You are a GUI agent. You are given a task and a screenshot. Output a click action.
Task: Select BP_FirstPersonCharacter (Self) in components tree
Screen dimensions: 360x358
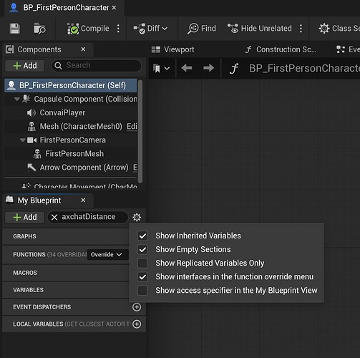71,85
